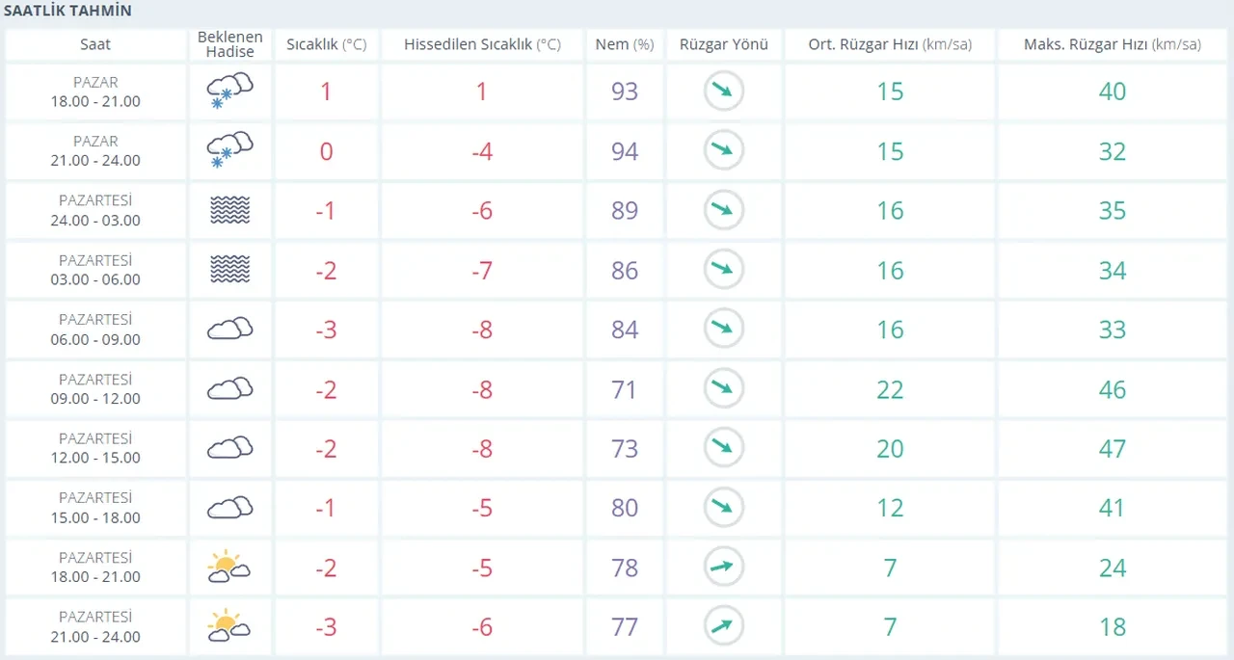Click the partly sunny icon for Pazartesi 21.00 - 24.00
Viewport: 1234px width, 660px height.
click(x=229, y=627)
